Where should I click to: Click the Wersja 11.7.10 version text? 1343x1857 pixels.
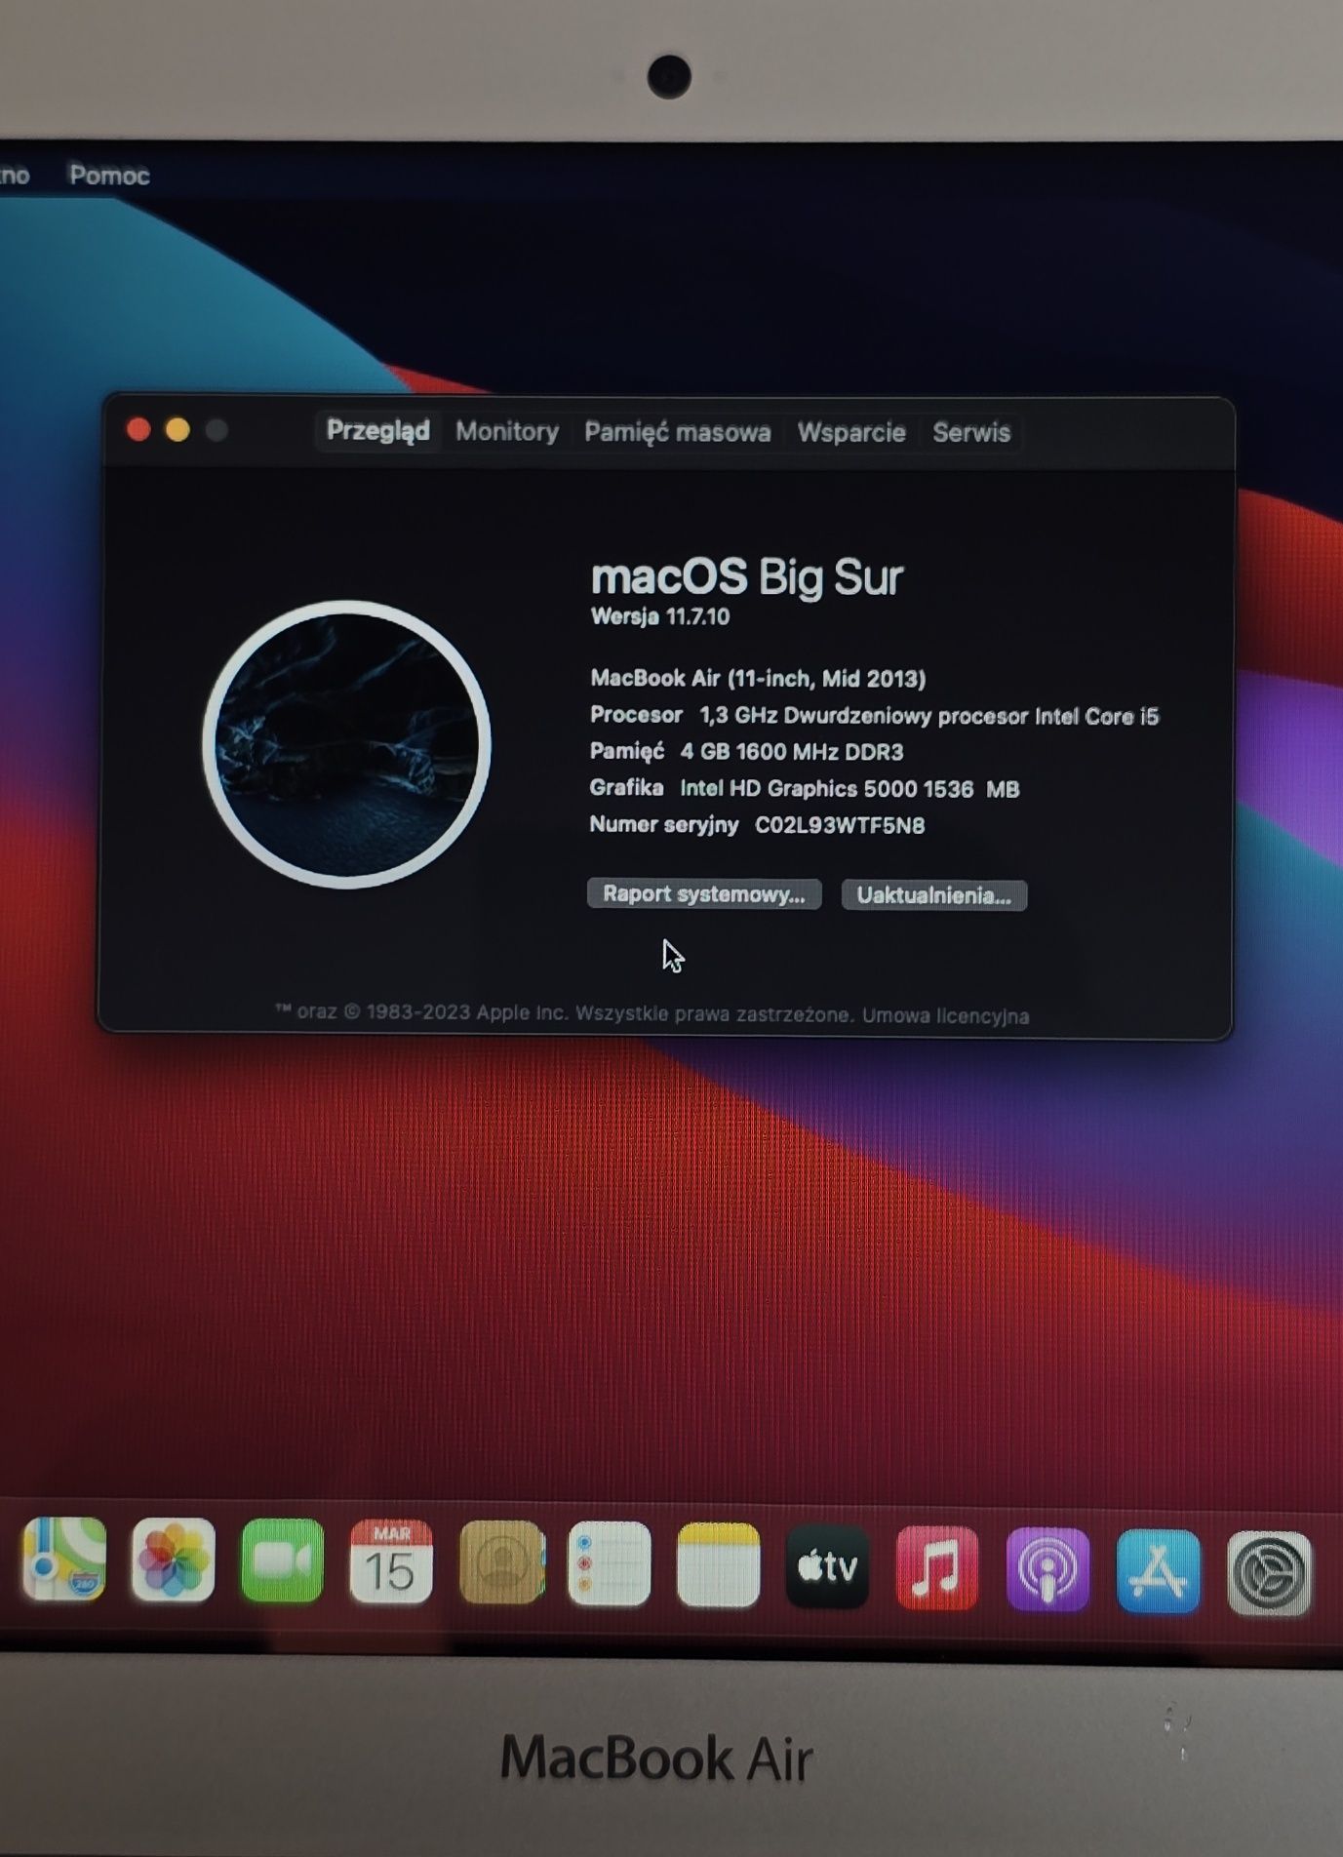pyautogui.click(x=660, y=616)
